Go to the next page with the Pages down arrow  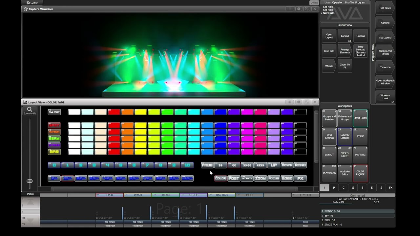[30, 221]
